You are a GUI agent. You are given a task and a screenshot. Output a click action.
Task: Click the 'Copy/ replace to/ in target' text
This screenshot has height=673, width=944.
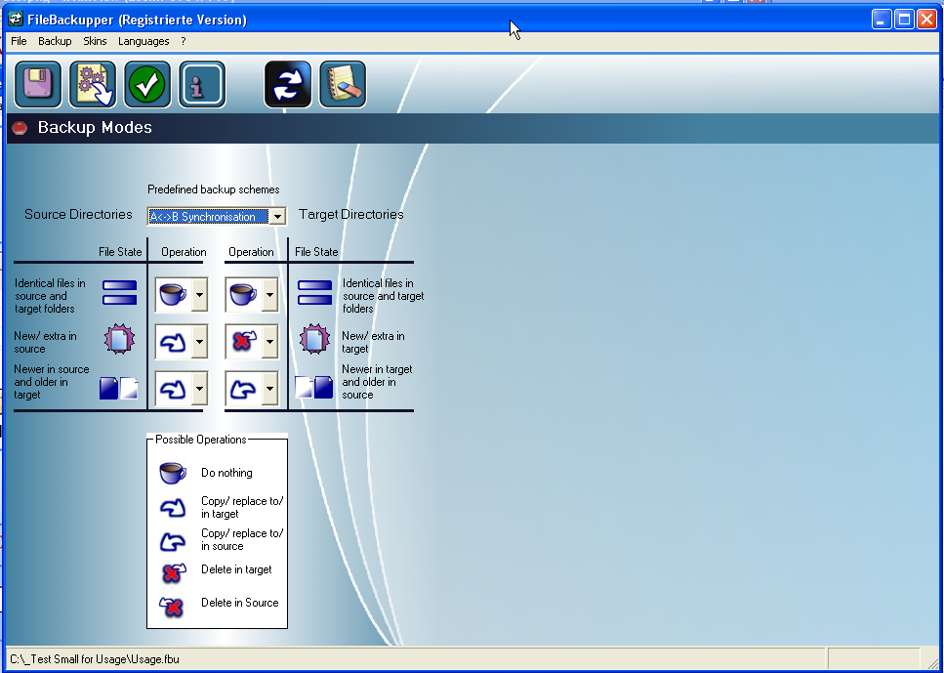click(x=242, y=507)
